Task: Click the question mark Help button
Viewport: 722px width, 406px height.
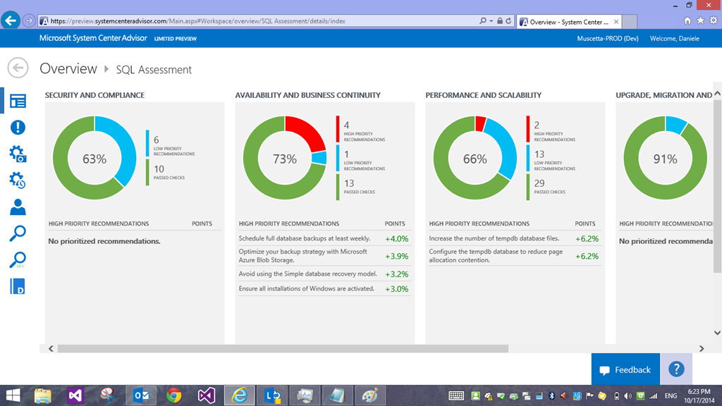Action: [x=676, y=369]
